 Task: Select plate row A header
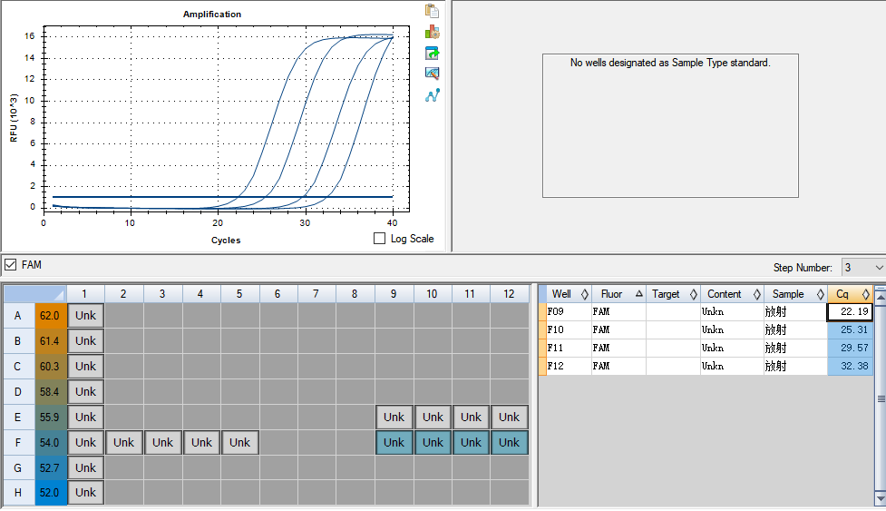pos(18,316)
